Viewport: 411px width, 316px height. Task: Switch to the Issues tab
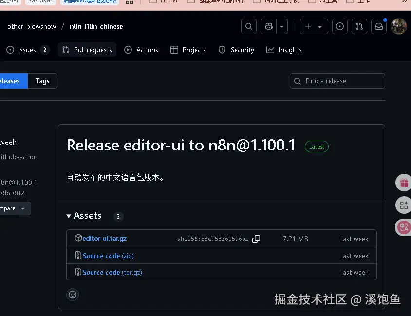[27, 50]
